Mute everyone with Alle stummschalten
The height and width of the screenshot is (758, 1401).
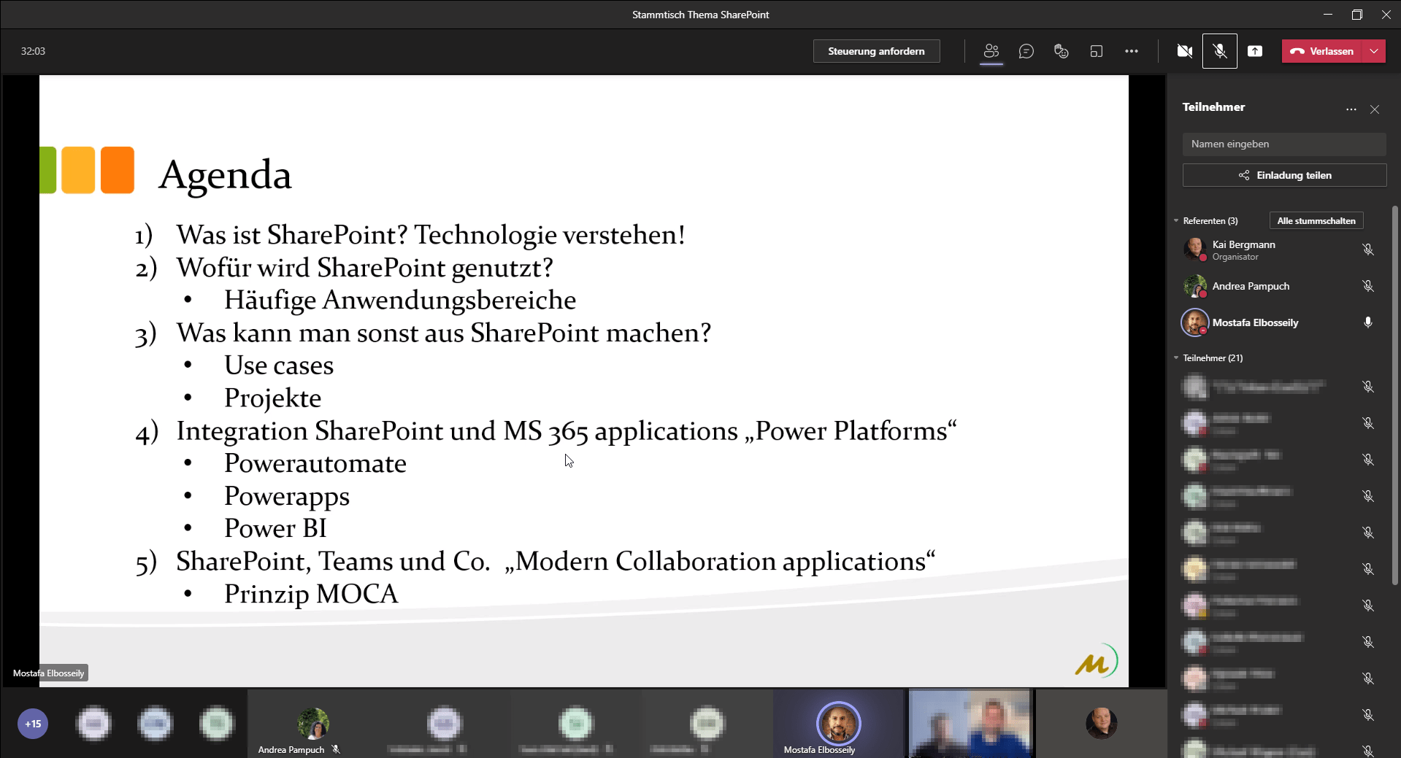[x=1316, y=220]
